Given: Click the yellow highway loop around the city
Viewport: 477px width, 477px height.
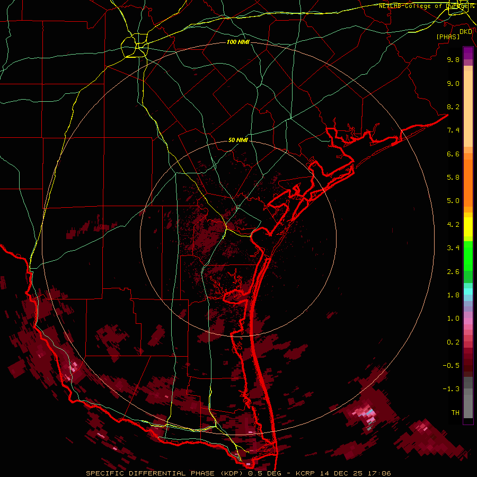Looking at the screenshot, I should point(135,46).
